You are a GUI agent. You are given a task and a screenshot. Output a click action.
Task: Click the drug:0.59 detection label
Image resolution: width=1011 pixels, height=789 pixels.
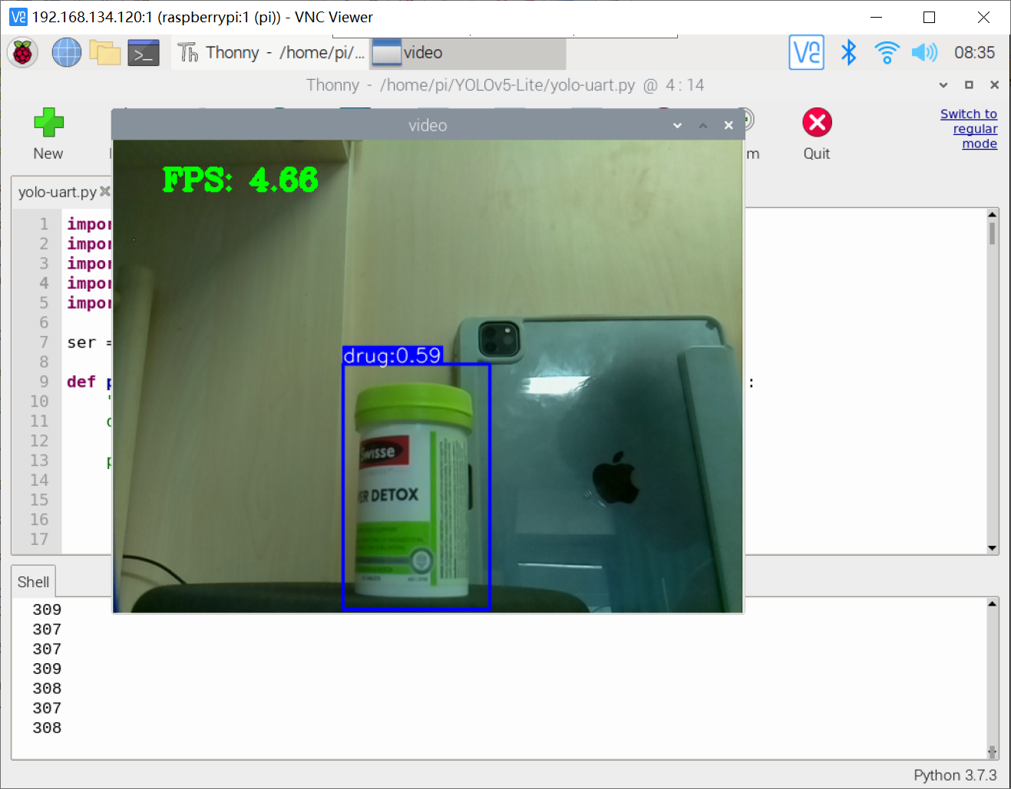(392, 355)
